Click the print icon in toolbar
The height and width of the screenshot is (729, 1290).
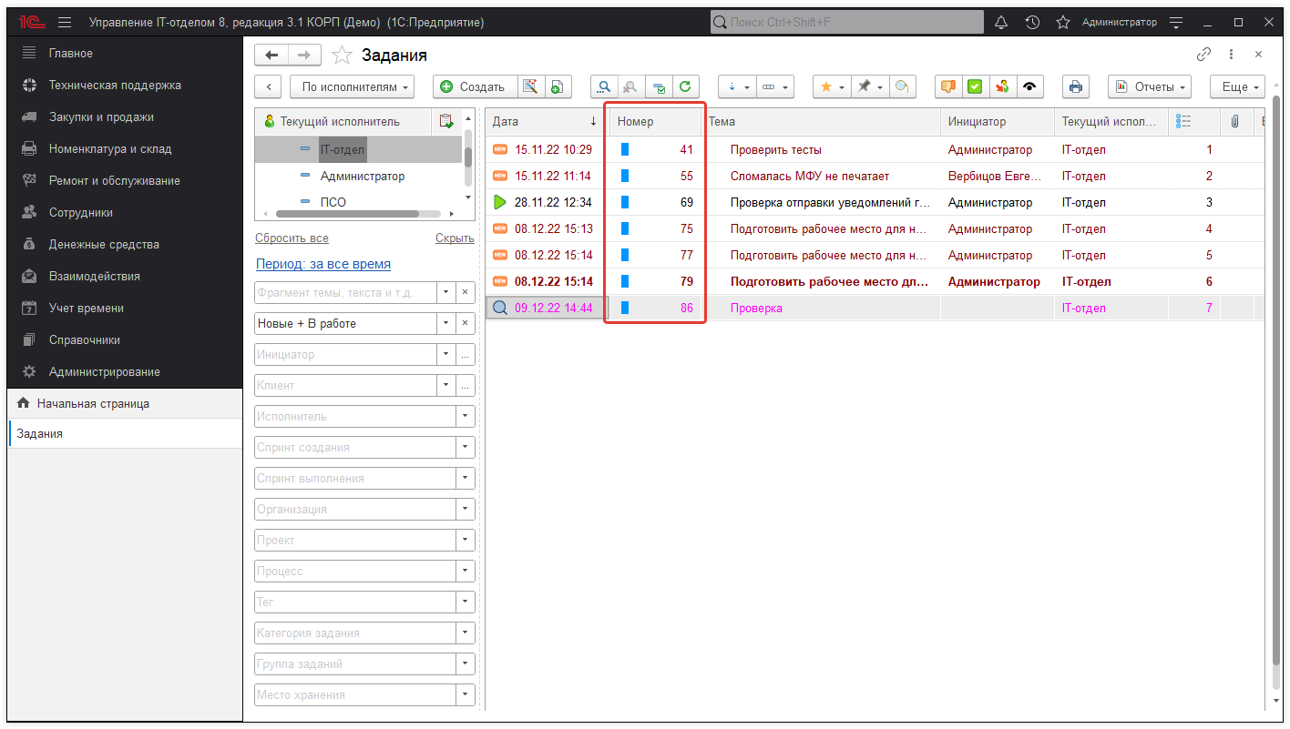1076,87
